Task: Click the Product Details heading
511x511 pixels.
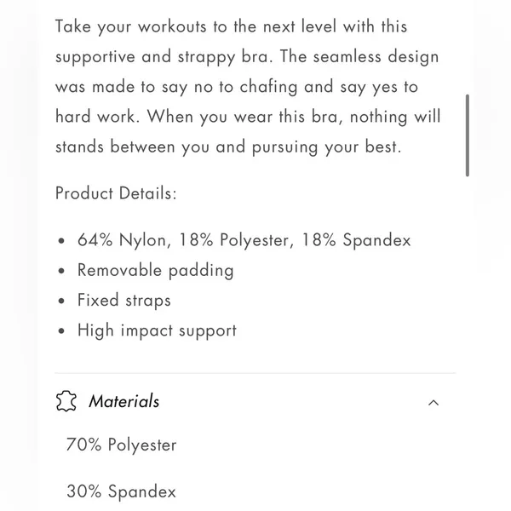Action: coord(116,193)
